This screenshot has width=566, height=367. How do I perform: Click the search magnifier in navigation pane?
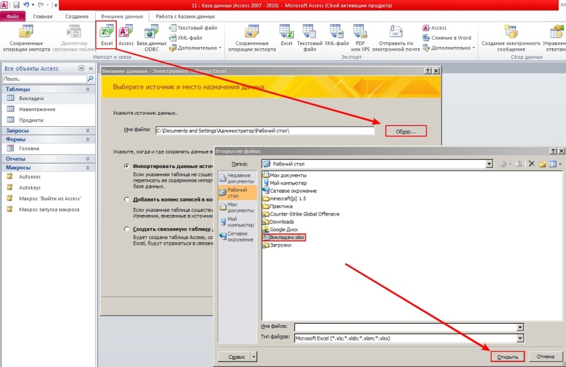[x=91, y=78]
